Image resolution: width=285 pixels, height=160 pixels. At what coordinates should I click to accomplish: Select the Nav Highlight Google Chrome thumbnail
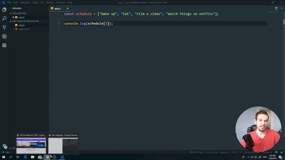point(63,144)
